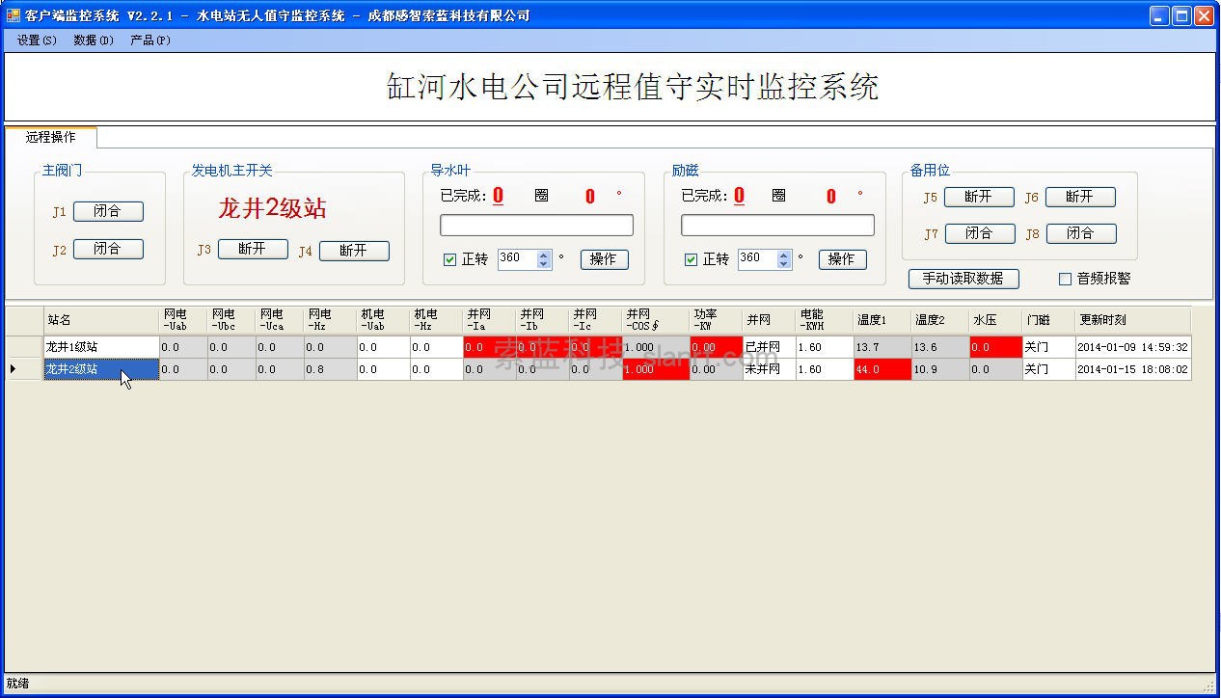Click the 导水叶 progress text field

click(536, 226)
